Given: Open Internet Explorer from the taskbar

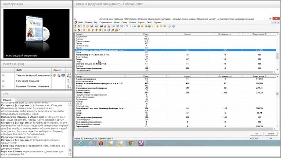Looking at the screenshot, I should pyautogui.click(x=81, y=143).
